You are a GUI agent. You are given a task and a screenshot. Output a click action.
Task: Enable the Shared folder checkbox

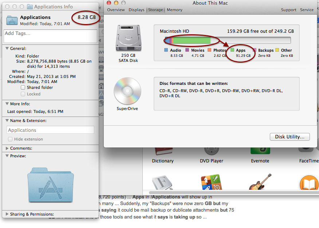click(23, 87)
